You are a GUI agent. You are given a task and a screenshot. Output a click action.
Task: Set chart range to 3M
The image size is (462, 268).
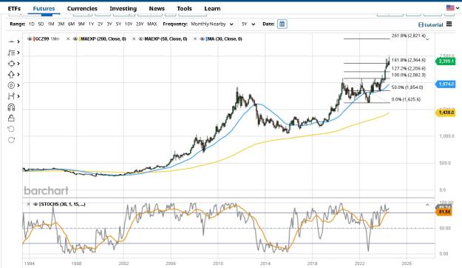click(x=61, y=24)
